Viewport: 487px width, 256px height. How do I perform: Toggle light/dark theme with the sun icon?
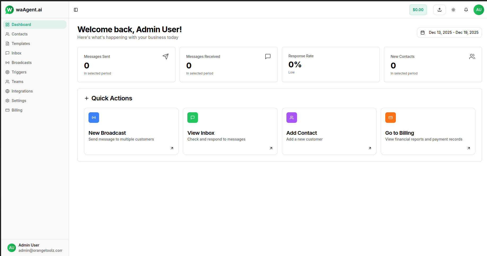tap(453, 10)
